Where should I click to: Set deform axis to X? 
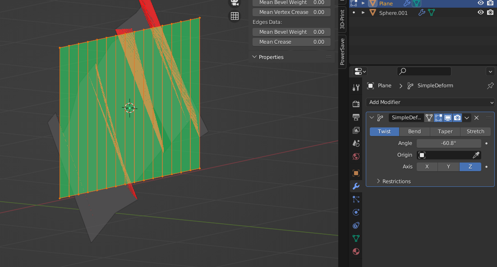coord(427,167)
